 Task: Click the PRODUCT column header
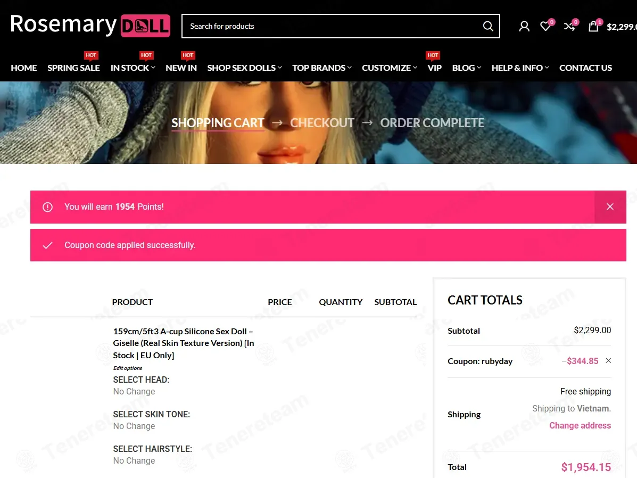tap(133, 302)
